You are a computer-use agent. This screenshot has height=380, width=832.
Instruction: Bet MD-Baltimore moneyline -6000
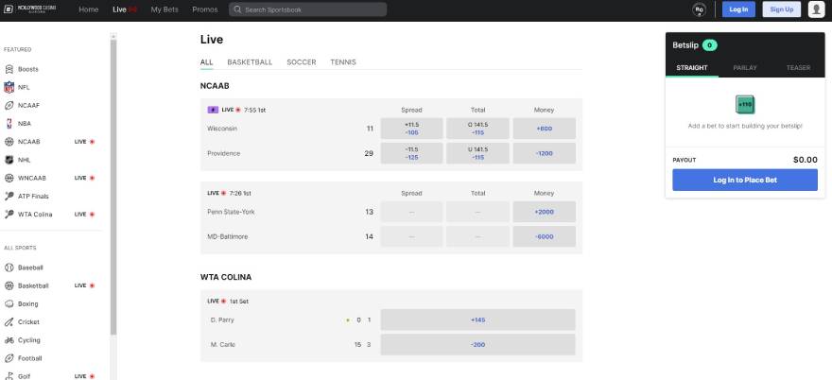coord(544,236)
